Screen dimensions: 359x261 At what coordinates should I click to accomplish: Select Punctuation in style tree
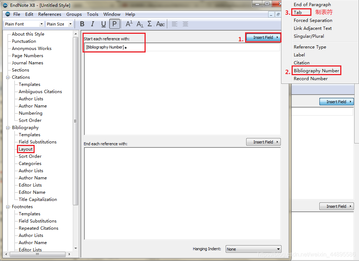pyautogui.click(x=24, y=41)
